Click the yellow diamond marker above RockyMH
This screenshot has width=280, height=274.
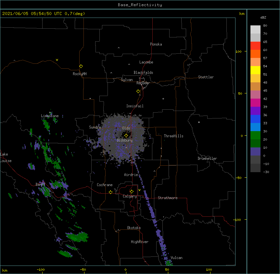coord(81,66)
